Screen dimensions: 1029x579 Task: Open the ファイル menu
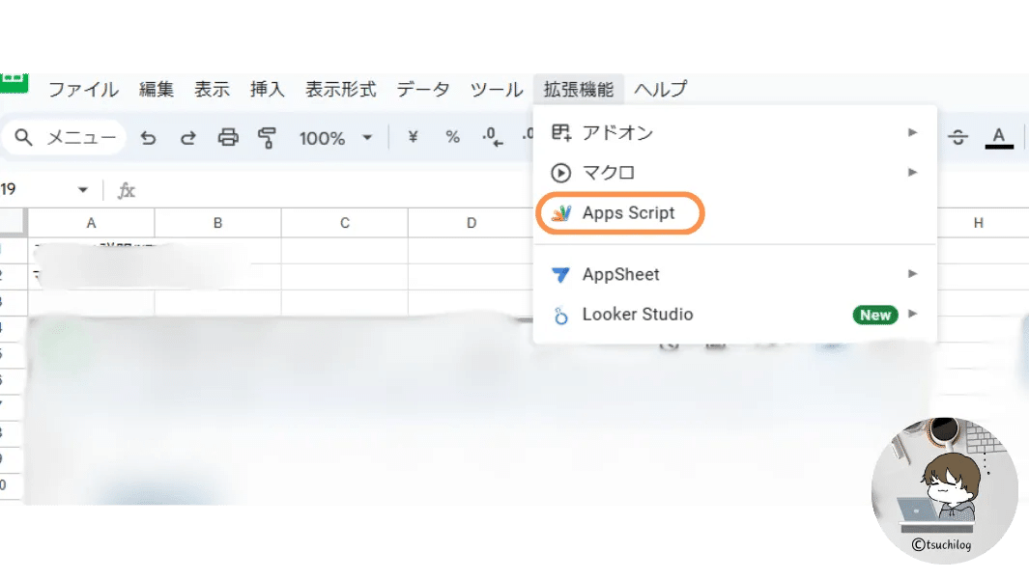(83, 89)
